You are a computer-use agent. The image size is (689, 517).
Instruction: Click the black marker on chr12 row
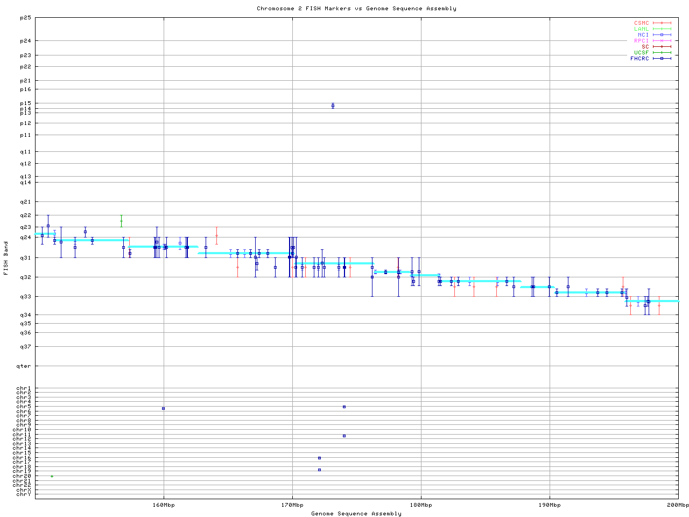[x=344, y=436]
